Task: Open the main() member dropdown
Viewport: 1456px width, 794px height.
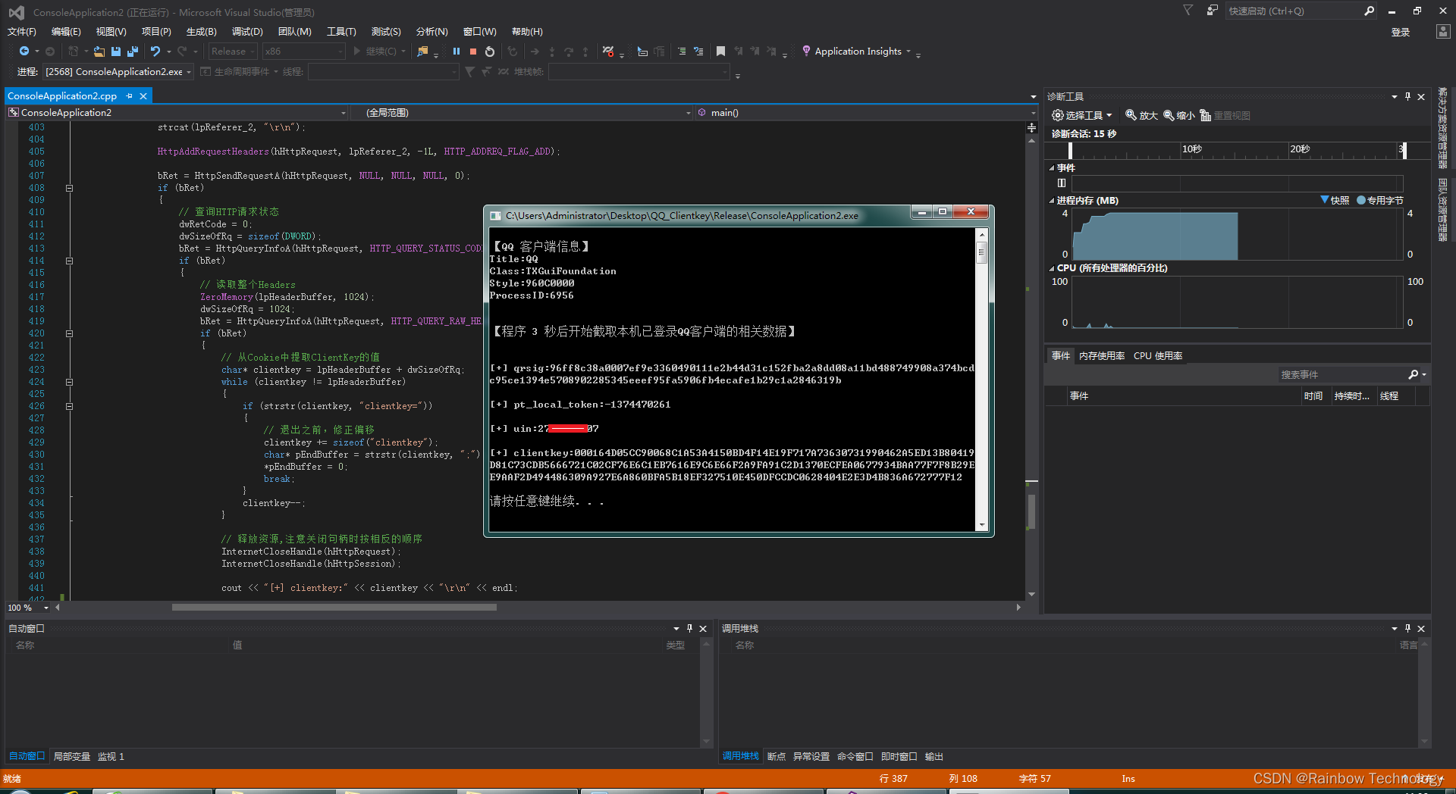Action: coord(866,112)
